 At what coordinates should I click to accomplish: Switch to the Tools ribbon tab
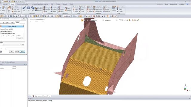(x=72, y=4)
